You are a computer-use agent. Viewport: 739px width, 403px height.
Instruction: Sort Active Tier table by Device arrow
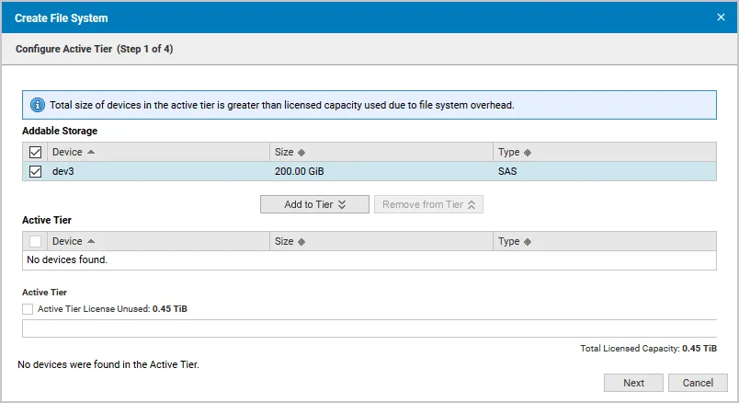click(x=91, y=241)
